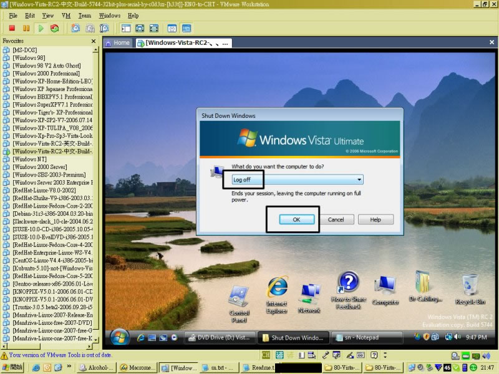Open the File menu
Viewport: 499px width, 374px height.
(x=13, y=16)
